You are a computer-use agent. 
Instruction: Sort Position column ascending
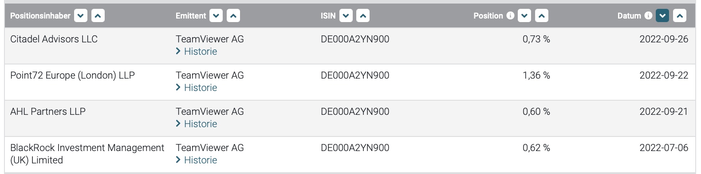[542, 16]
